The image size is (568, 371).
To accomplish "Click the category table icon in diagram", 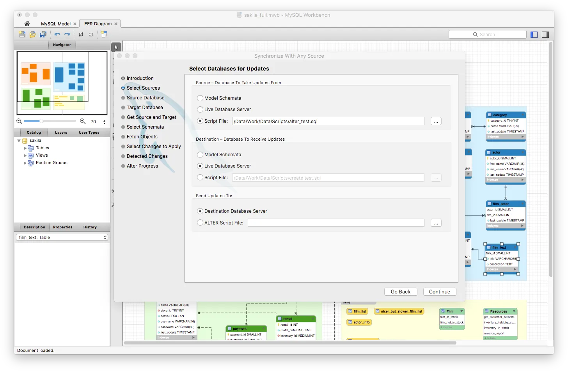I will 489,115.
